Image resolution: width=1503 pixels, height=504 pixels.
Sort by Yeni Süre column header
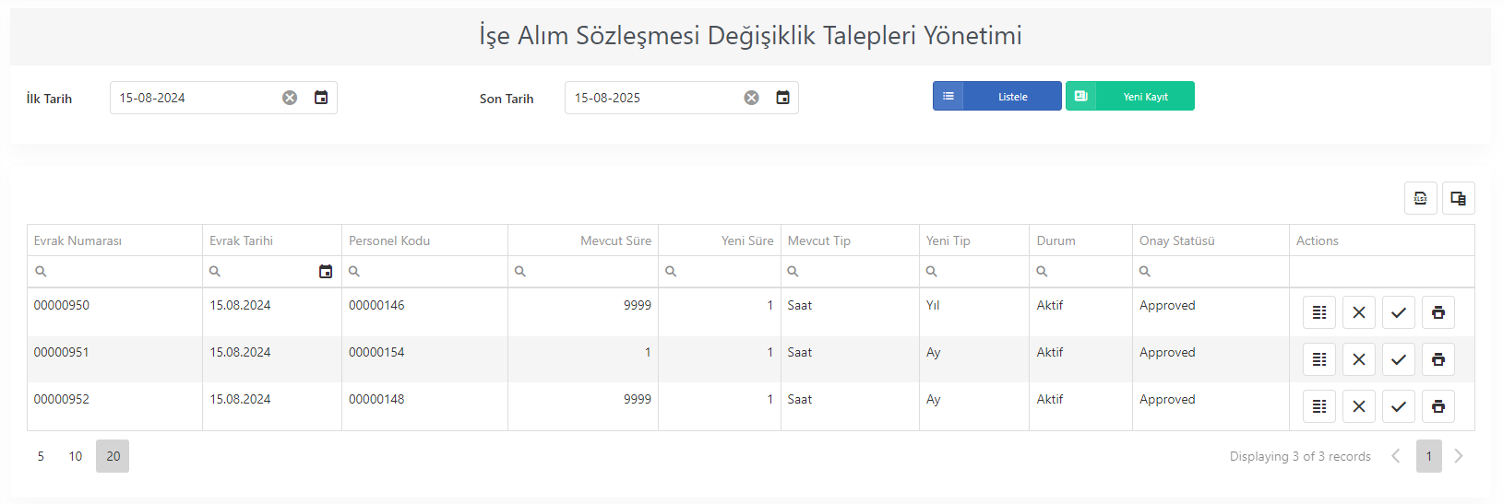tap(720, 240)
